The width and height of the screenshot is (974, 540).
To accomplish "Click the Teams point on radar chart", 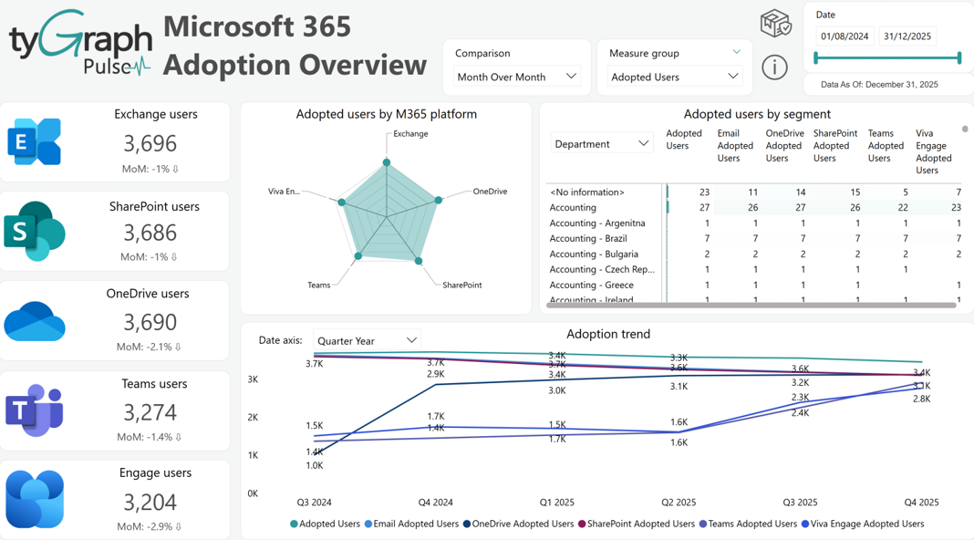I will [357, 256].
